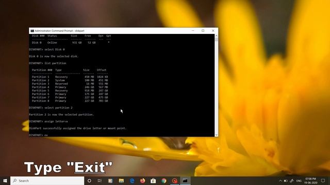Screen dimensions: 330x185
Task: Click the 'Partition 4' Primary row
Action: pos(70,87)
